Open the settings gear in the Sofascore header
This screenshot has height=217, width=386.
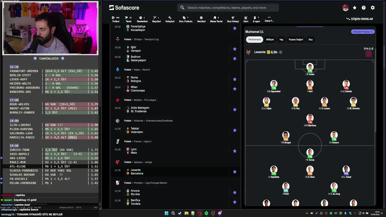pos(373,8)
